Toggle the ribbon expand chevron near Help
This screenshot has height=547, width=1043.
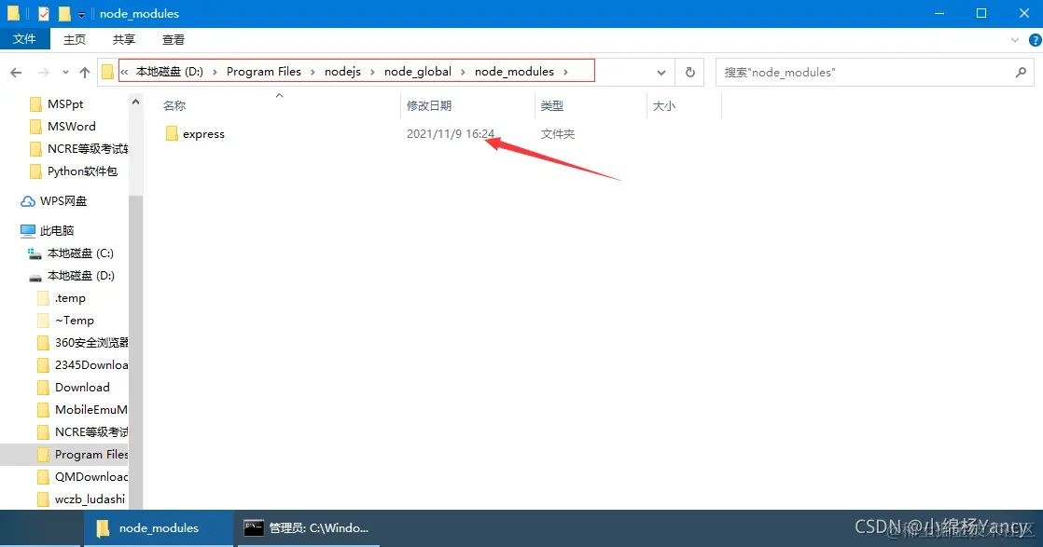pyautogui.click(x=1017, y=39)
